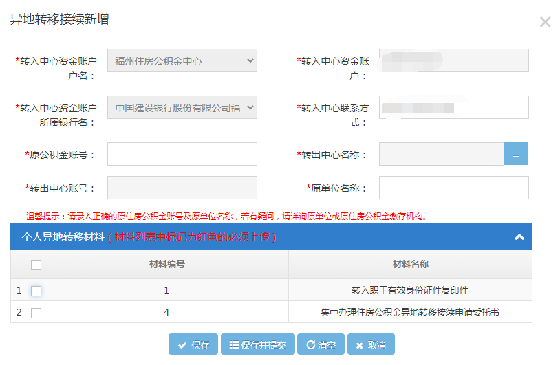Click material number 4 cell

point(166,312)
